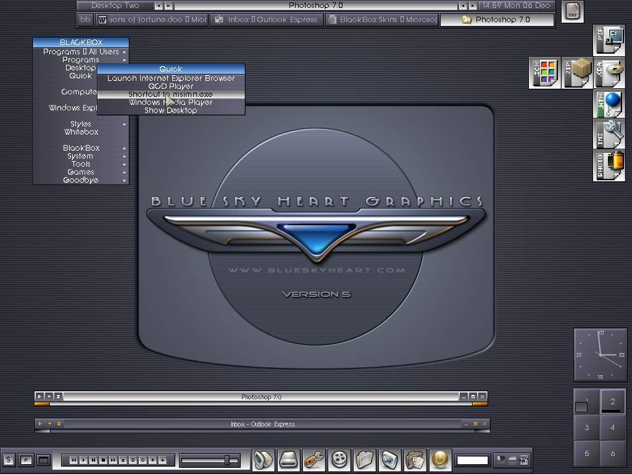
Task: Expand the System submenu
Action: click(x=81, y=156)
